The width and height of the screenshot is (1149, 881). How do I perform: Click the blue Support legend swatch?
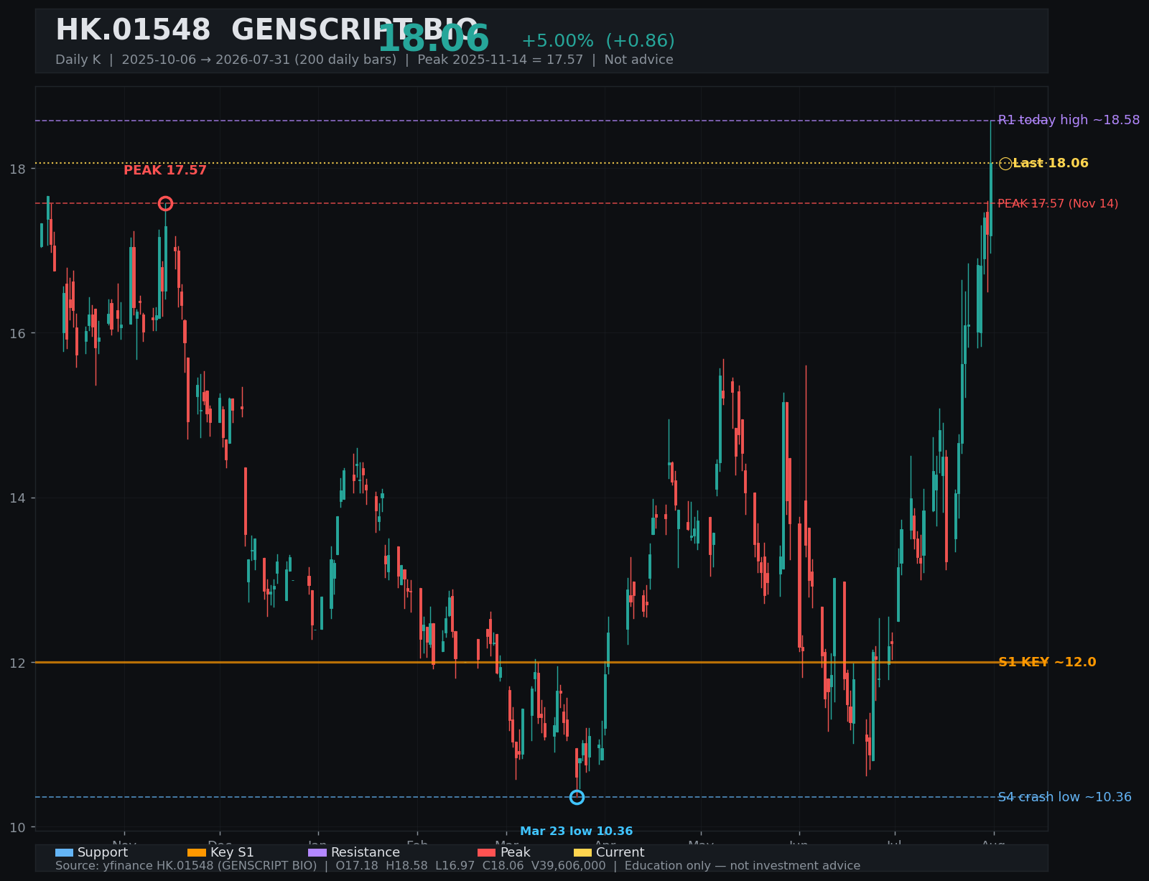pyautogui.click(x=64, y=853)
